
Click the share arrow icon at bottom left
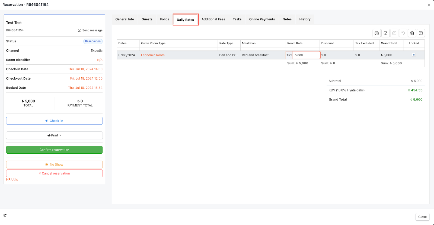pos(5,215)
